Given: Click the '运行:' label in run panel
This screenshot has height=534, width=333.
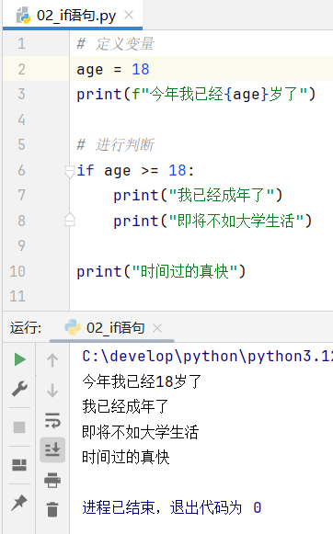Looking at the screenshot, I should click(x=26, y=328).
